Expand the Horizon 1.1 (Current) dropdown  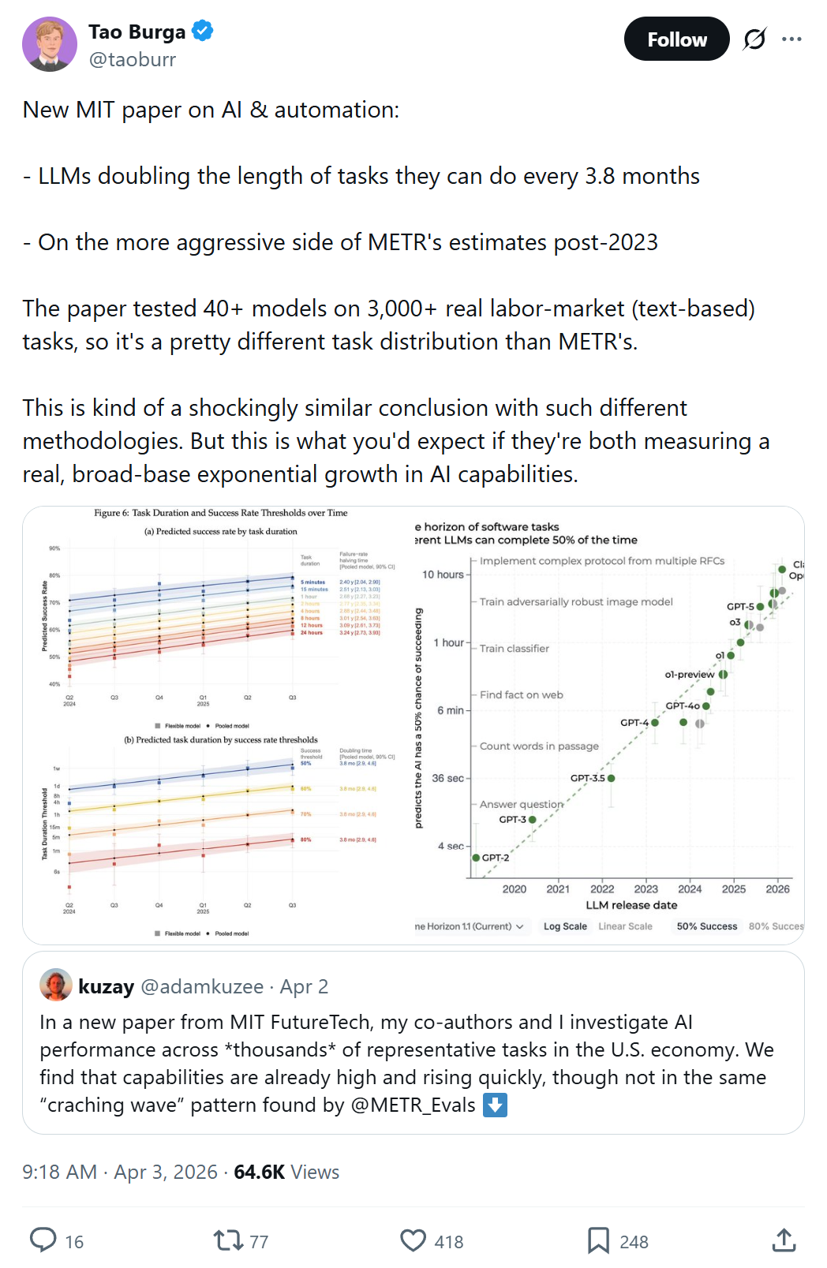pyautogui.click(x=469, y=926)
